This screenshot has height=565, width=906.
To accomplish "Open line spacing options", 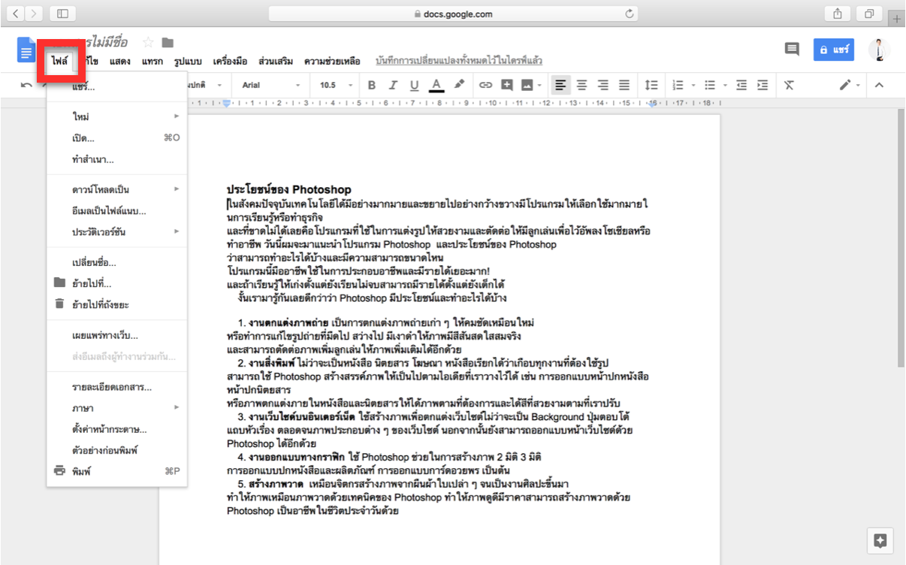I will (x=651, y=85).
